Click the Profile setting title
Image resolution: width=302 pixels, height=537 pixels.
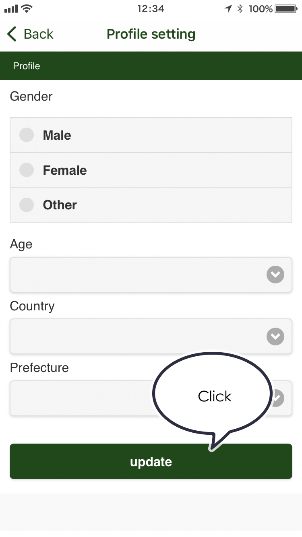151,34
